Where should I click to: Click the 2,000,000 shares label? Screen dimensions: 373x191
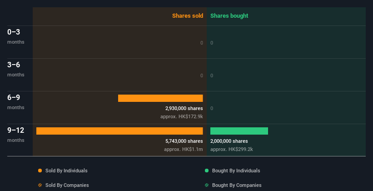[229, 141]
